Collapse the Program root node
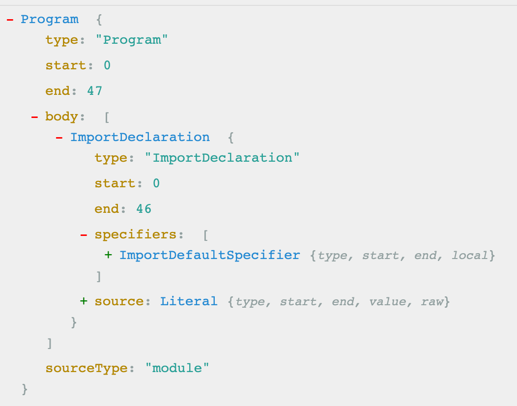 (10, 20)
